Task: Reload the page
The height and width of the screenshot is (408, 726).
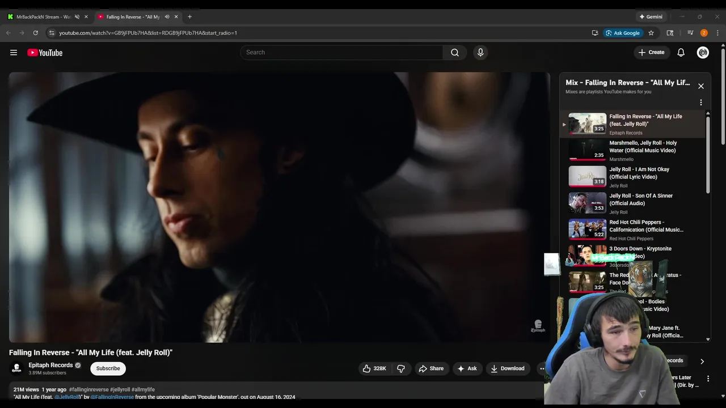Action: pos(35,33)
